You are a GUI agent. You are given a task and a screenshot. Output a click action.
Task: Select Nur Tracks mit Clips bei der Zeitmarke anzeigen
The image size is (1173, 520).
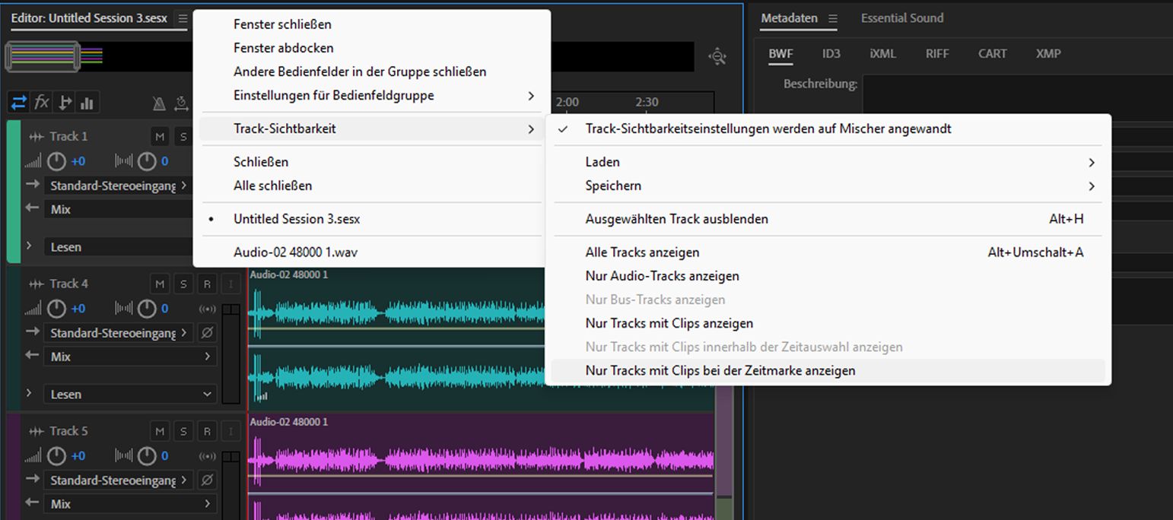tap(829, 371)
